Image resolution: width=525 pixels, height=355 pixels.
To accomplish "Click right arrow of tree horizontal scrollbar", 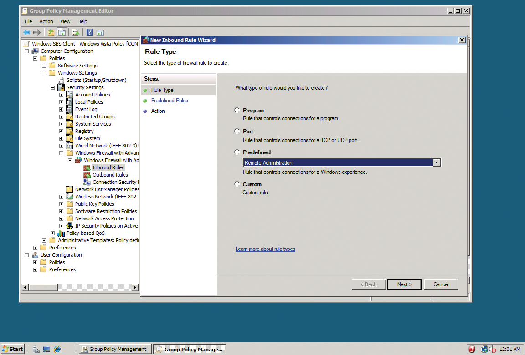I will point(135,288).
